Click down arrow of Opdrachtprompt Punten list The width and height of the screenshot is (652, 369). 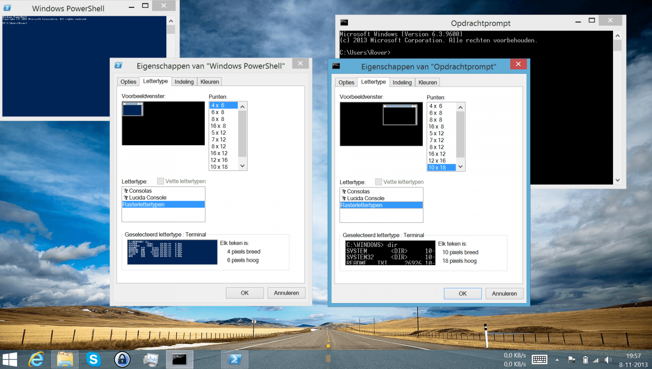click(460, 167)
